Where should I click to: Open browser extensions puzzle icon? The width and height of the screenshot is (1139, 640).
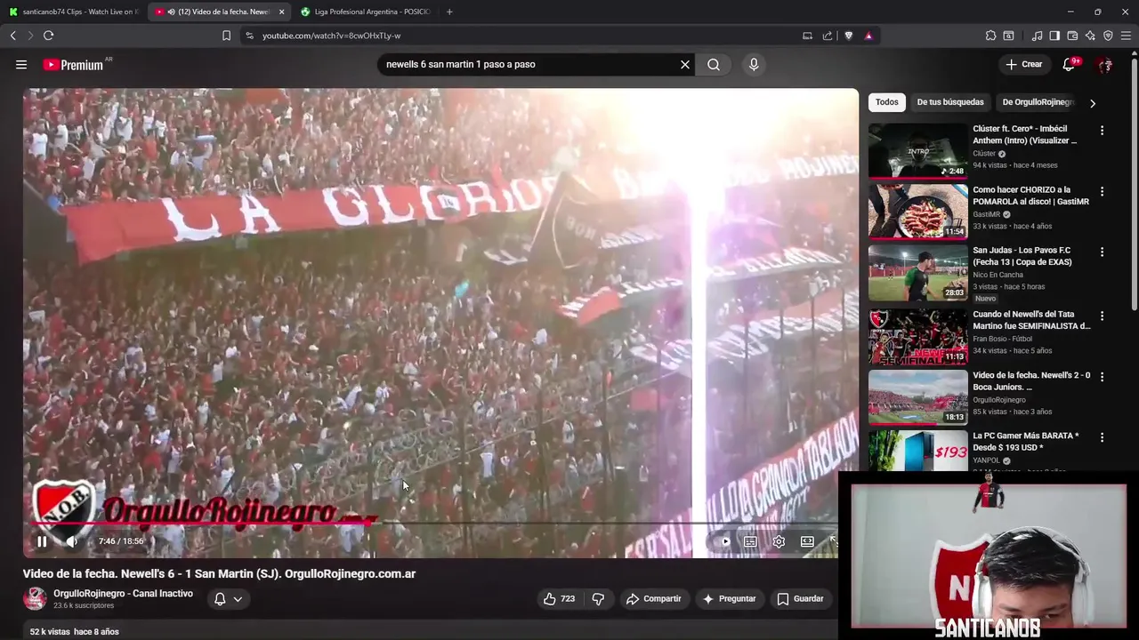990,36
